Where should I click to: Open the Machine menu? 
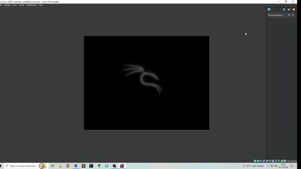tap(8, 5)
